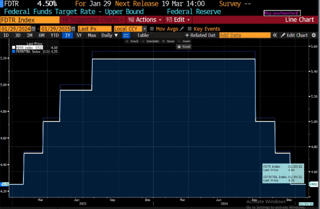
Task: Select the Annotate tool
Action: click(x=151, y=41)
